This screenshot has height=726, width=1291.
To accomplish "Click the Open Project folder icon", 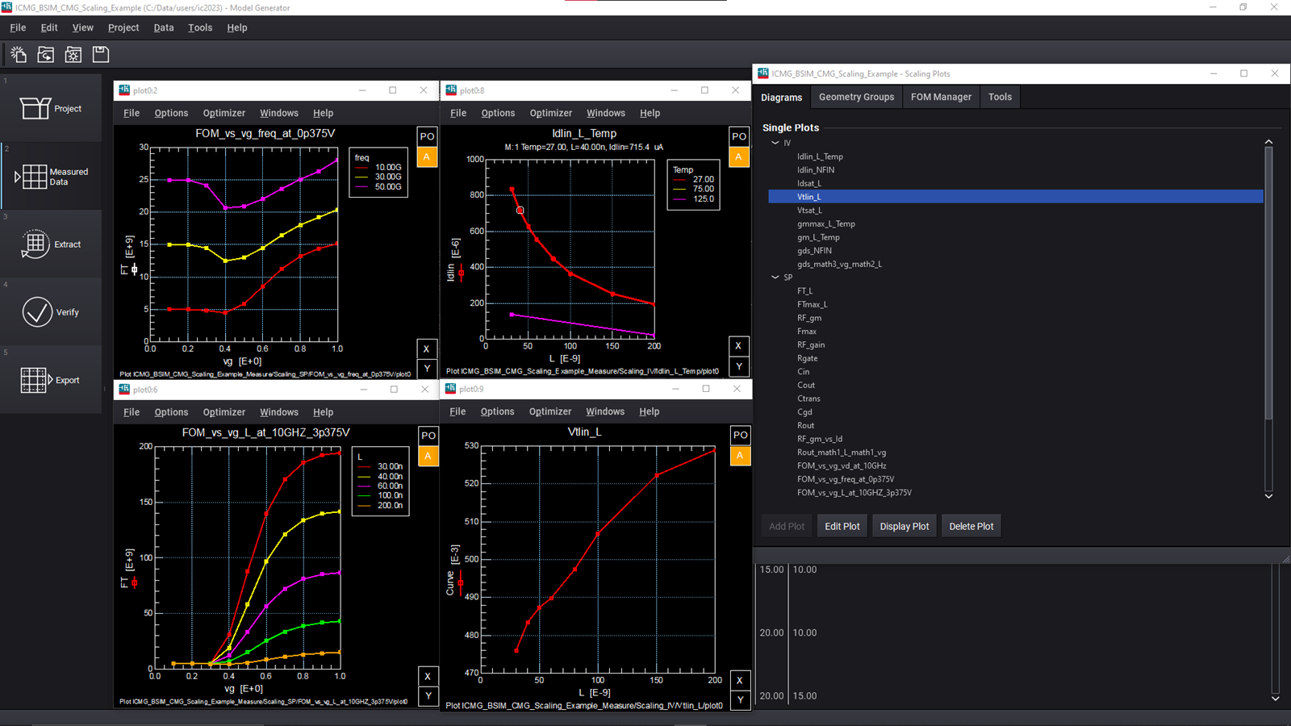I will pyautogui.click(x=46, y=54).
